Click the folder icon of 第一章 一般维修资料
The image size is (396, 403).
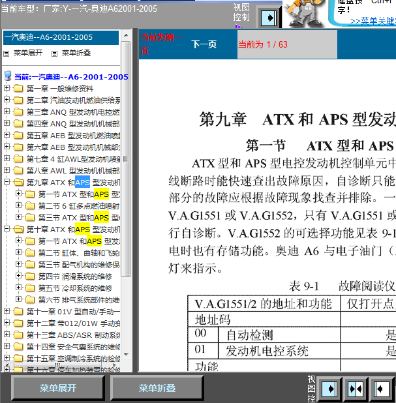pyautogui.click(x=18, y=89)
